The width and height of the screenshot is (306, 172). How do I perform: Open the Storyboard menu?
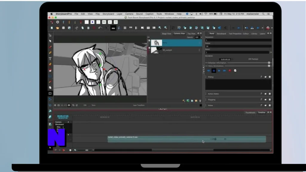108,14
